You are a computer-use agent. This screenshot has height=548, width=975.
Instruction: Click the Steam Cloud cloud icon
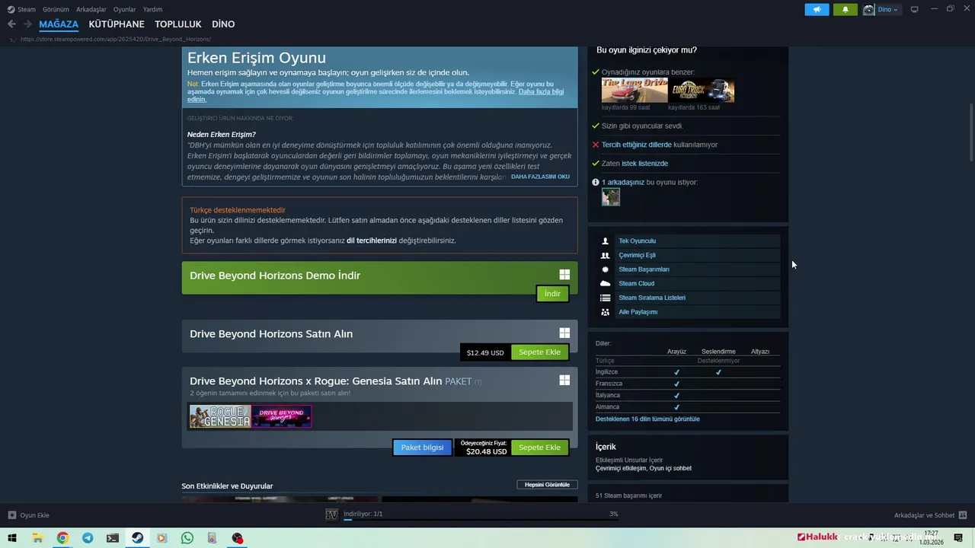pyautogui.click(x=606, y=284)
